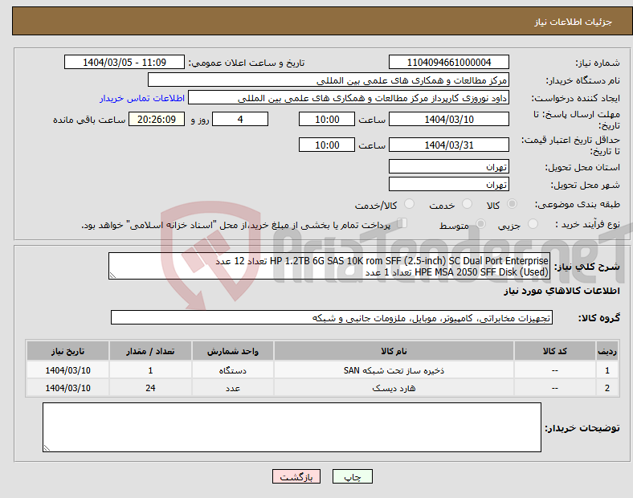This screenshot has width=633, height=498.
Task: Click the جزئیات اطلاعات نیاز page title
Action: click(574, 22)
